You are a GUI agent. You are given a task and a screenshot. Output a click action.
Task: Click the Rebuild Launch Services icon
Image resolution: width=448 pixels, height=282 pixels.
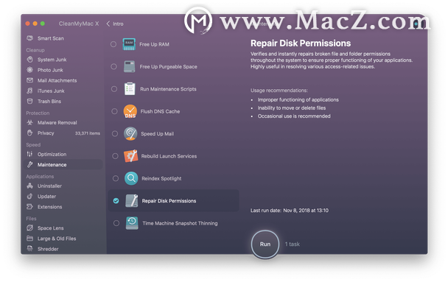pyautogui.click(x=131, y=156)
